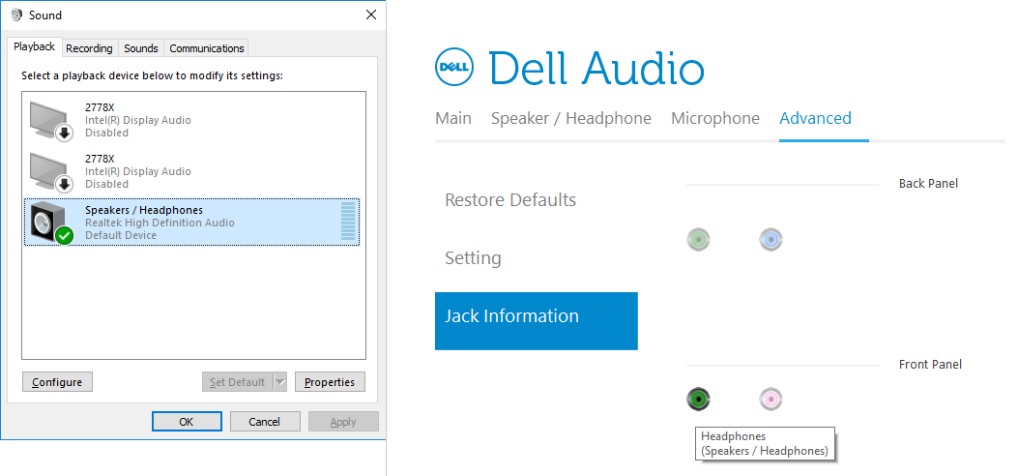Click the Dell logo circle

453,67
